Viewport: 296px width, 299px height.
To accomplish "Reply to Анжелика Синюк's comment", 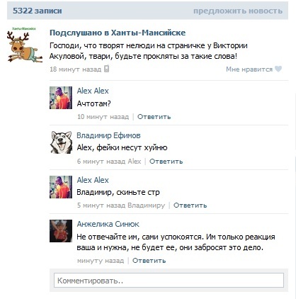I will coord(149,261).
